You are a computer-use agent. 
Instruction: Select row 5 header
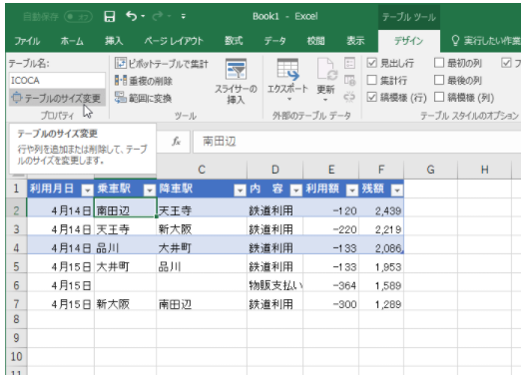click(16, 266)
